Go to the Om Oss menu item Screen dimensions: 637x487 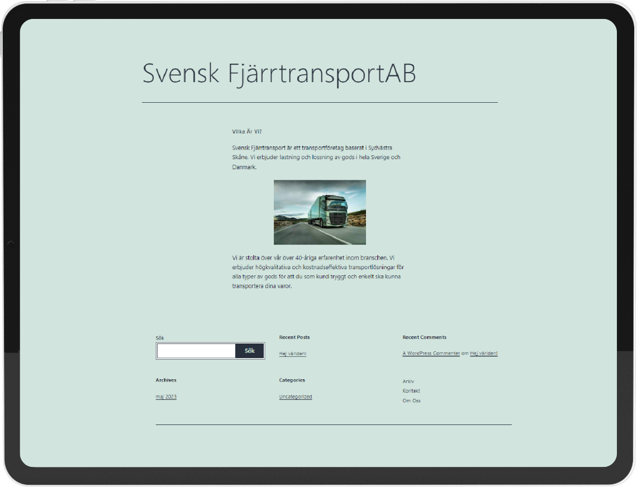pos(411,400)
